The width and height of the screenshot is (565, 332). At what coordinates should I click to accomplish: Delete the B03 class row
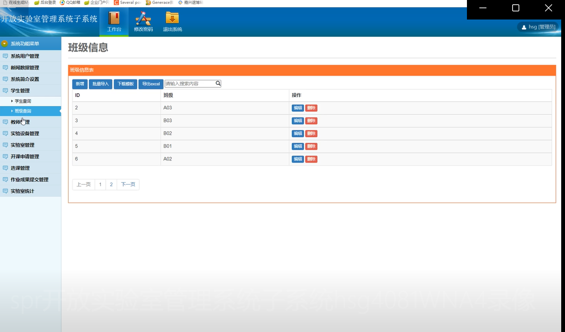[311, 121]
